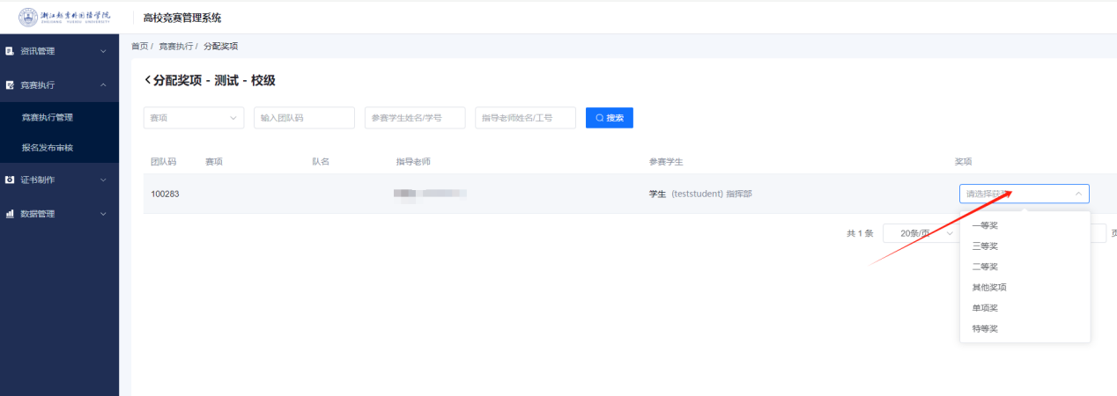The image size is (1117, 396).
Task: Click the 证书制作 sidebar icon
Action: pyautogui.click(x=10, y=180)
